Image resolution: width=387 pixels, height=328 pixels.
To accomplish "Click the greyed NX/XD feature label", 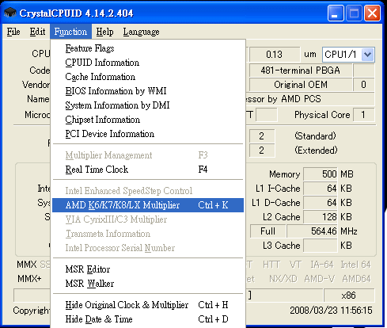I will coord(283,279).
